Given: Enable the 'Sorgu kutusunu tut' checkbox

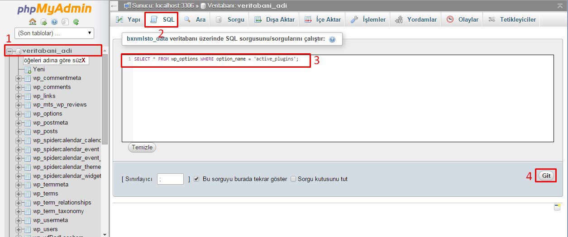Looking at the screenshot, I should point(293,179).
